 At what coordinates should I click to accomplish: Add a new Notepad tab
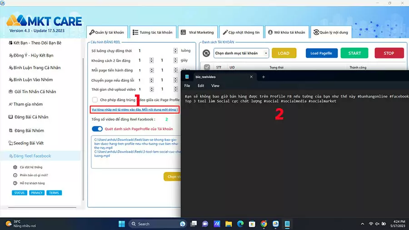(x=264, y=77)
